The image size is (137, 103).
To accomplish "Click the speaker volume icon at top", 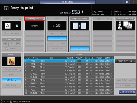I will tap(127, 2).
